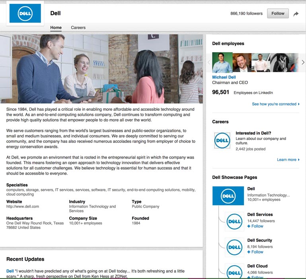Viewport: 306px width, 279px height.
Task: Click the blue Dell showcase logo tile
Action: (x=228, y=196)
